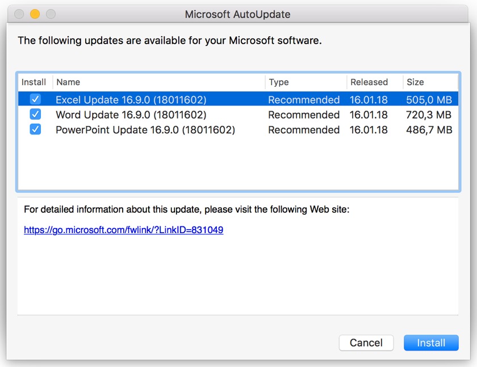Viewport: 477px width, 367px height.
Task: Click the Microsoft AutoUpdate title bar text
Action: (x=237, y=14)
